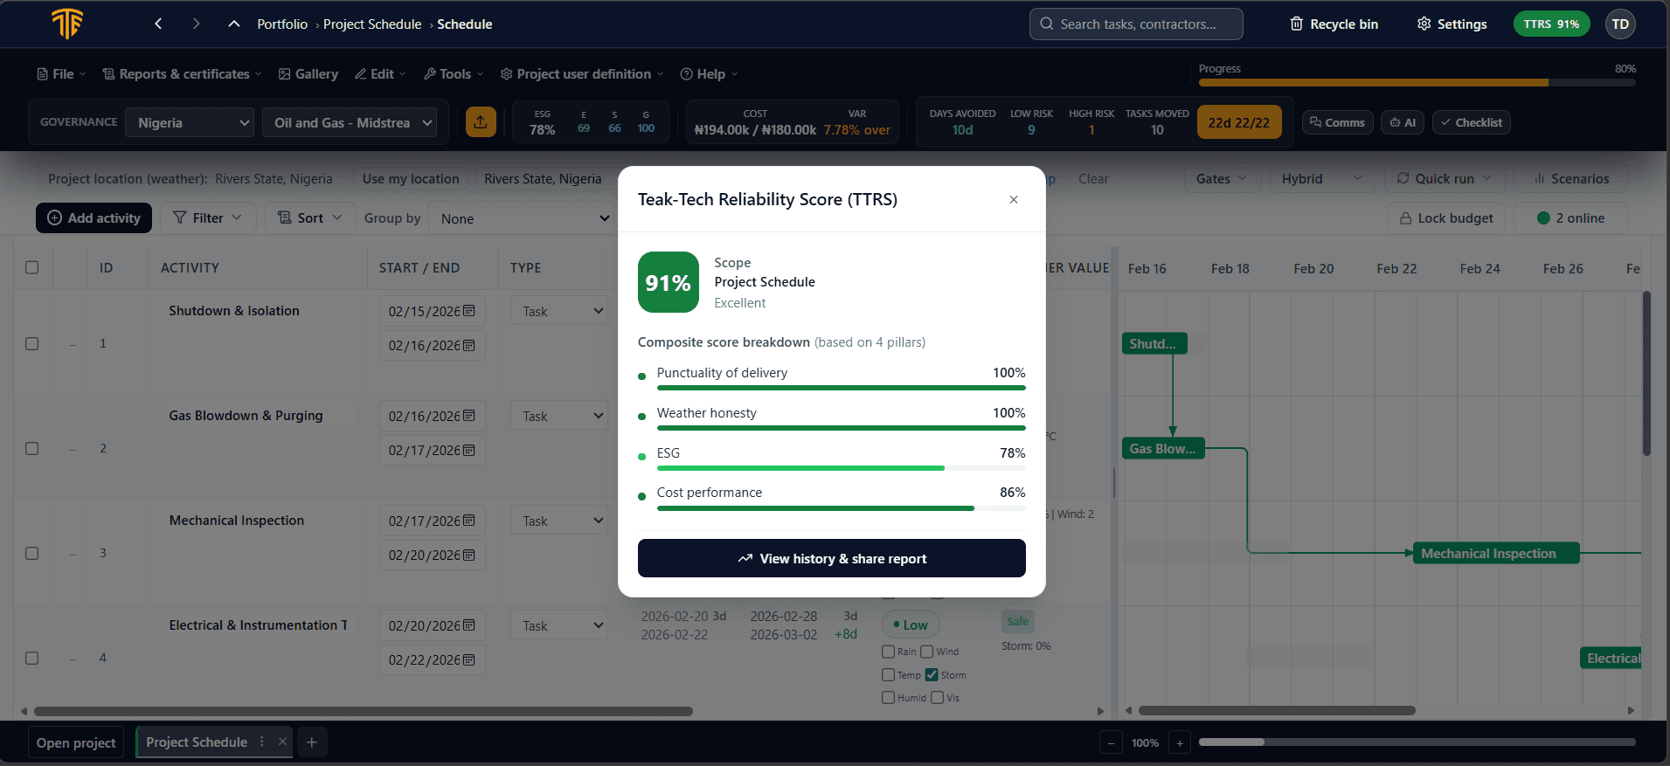The image size is (1670, 766).
Task: Click the Teak-Tech logo icon
Action: click(67, 24)
